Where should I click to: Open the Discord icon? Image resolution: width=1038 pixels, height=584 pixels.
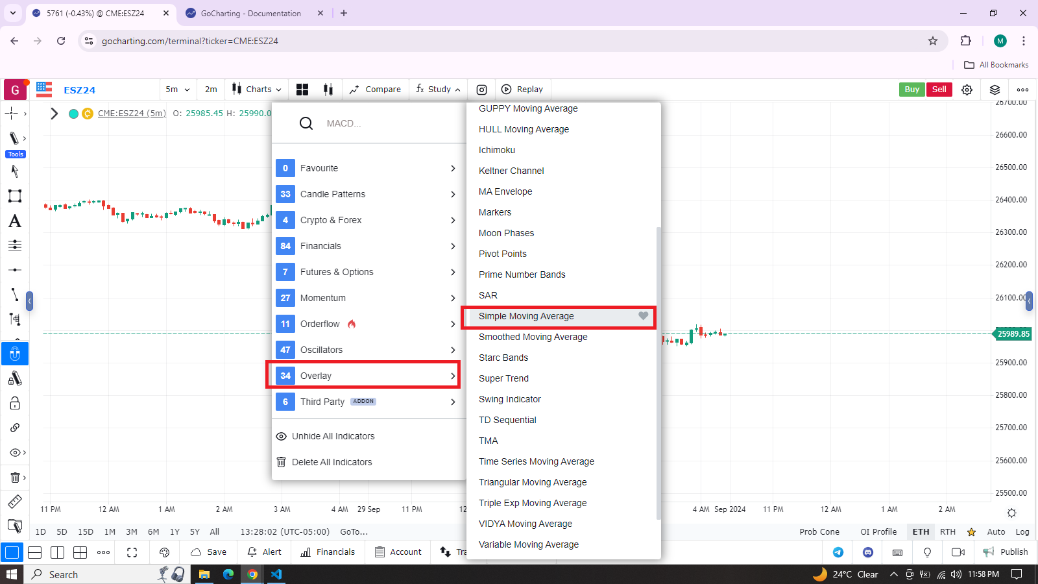coord(868,552)
